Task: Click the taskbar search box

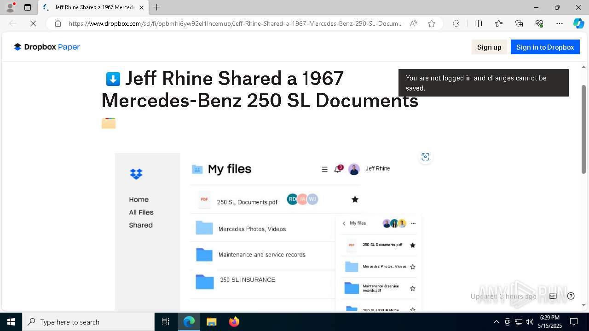Action: 88,322
